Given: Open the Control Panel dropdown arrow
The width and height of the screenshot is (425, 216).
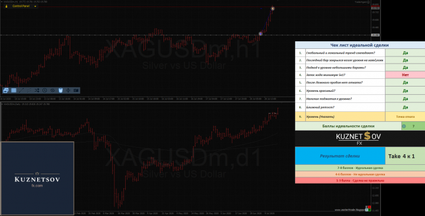Looking at the screenshot, I should (x=35, y=6).
